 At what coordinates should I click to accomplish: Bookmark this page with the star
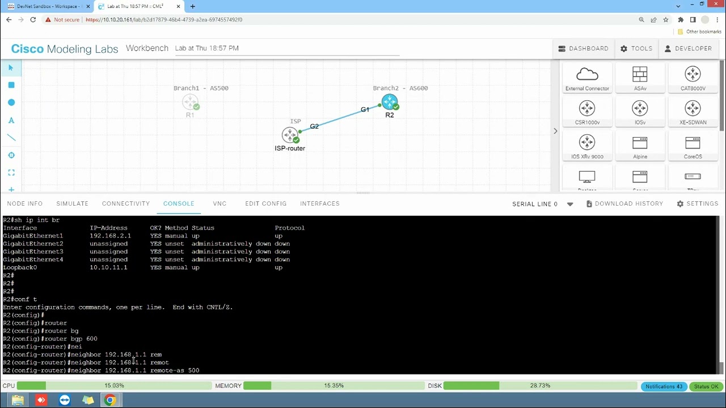point(666,20)
